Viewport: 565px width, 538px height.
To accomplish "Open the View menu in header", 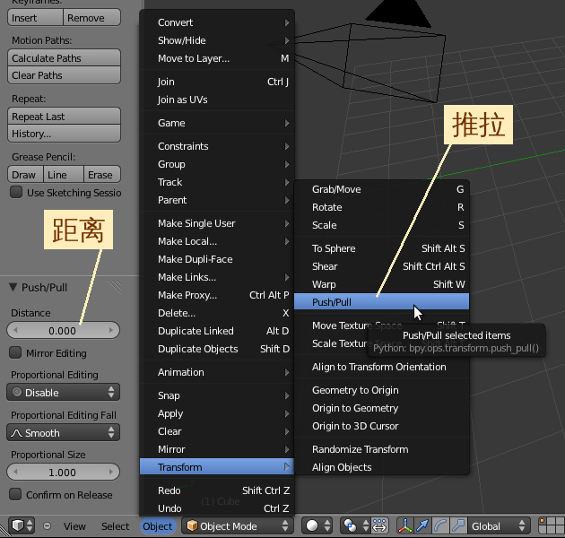I will 74,526.
